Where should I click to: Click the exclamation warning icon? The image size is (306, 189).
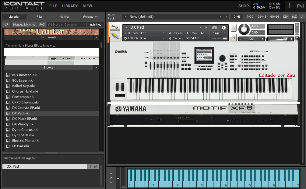pos(289,6)
